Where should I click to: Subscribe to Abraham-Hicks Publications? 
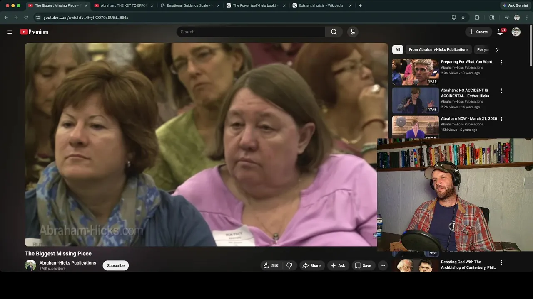pyautogui.click(x=116, y=265)
